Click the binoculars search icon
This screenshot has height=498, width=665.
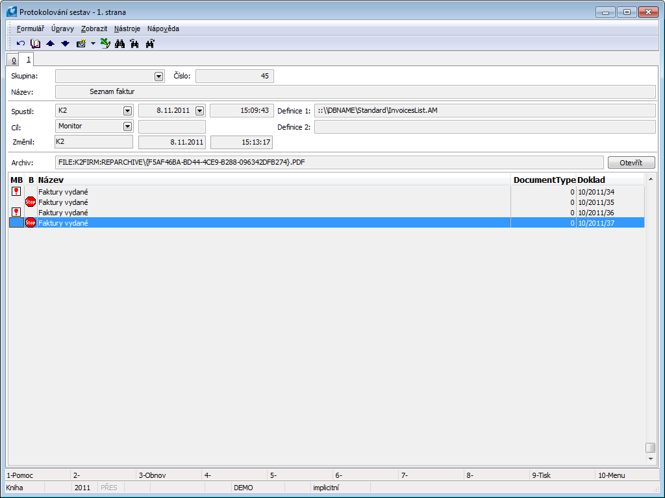click(x=120, y=43)
